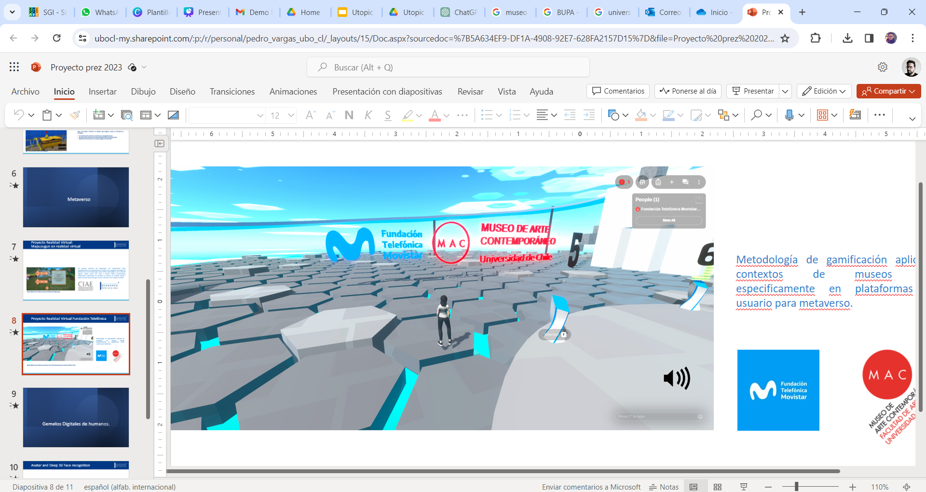Viewport: 926px width, 492px height.
Task: Click the Fit slide to window icon
Action: tap(907, 487)
